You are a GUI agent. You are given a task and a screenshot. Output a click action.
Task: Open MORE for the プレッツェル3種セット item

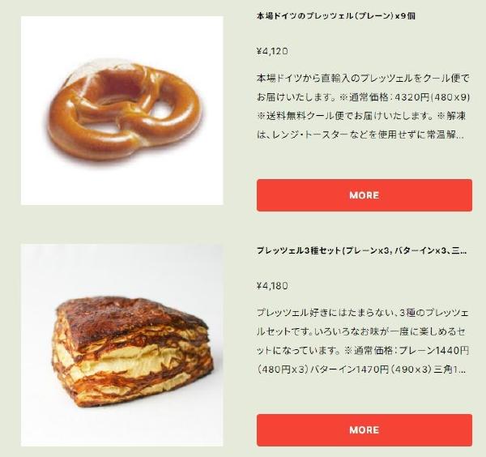coord(364,430)
